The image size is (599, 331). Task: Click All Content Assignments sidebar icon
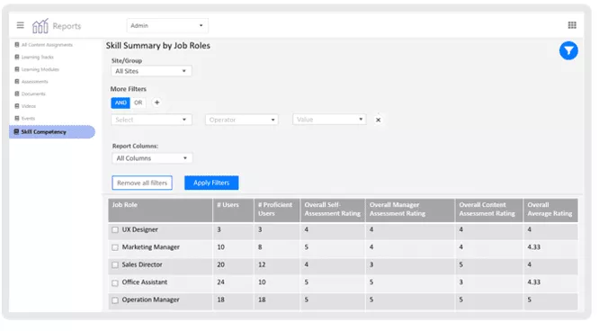17,45
